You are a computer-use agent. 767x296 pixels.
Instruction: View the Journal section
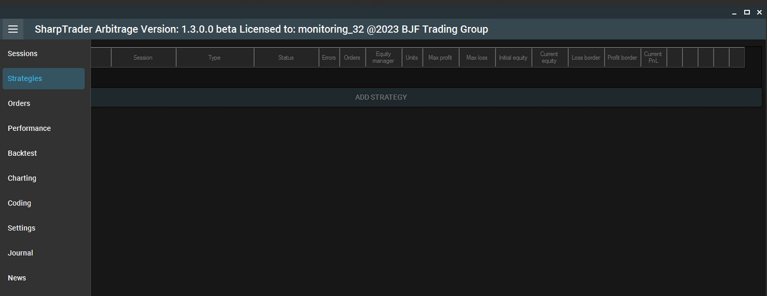tap(20, 253)
